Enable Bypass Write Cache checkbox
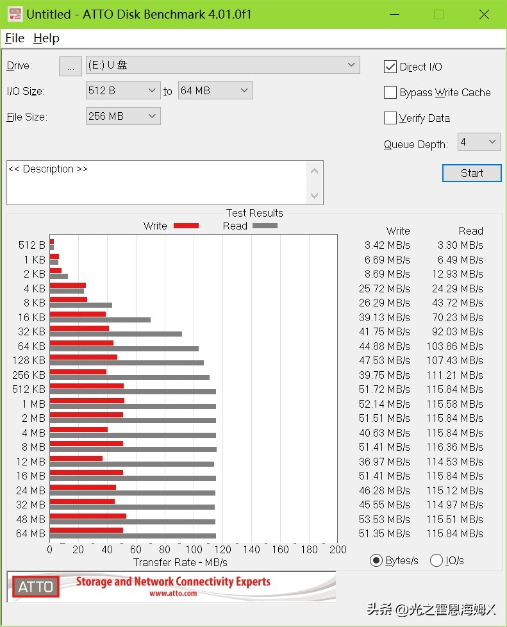This screenshot has height=627, width=507. [390, 92]
